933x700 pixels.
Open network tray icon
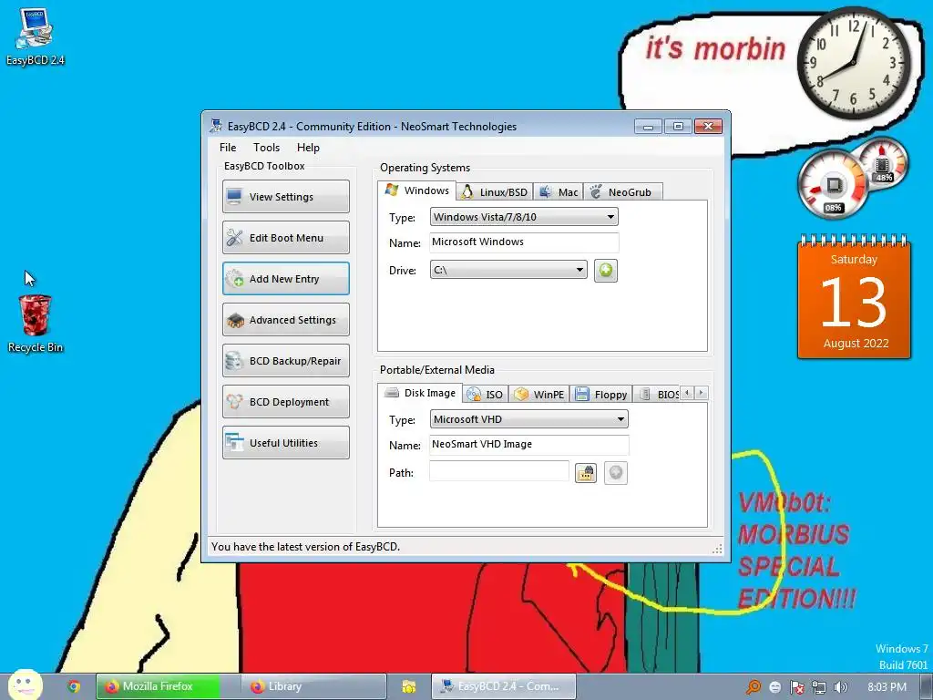(819, 687)
